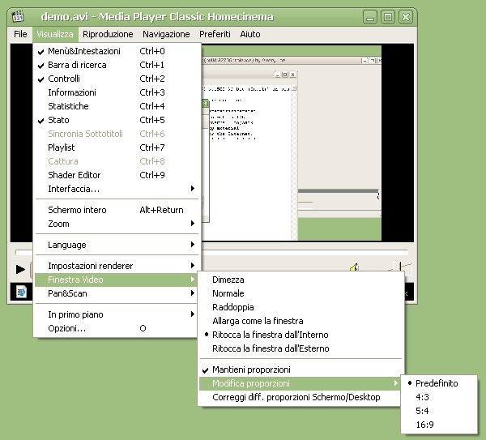Expand the Impostazioni renderer submenu
The width and height of the screenshot is (486, 440).
[x=91, y=266]
